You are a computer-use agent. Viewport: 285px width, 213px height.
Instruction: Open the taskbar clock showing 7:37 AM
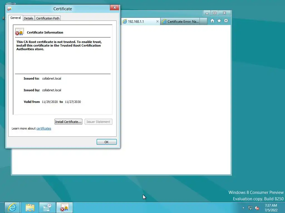point(271,208)
